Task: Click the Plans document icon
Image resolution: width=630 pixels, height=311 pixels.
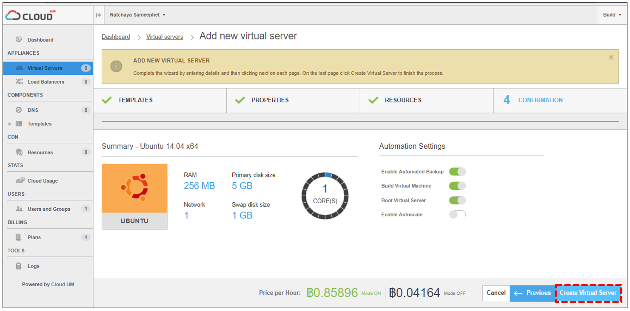Action: point(19,237)
